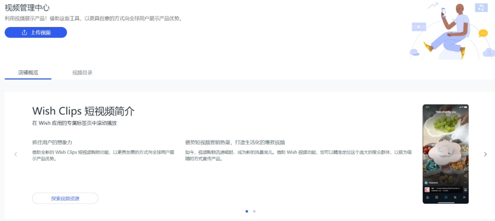Select the first carousel indicator dot

(x=247, y=211)
